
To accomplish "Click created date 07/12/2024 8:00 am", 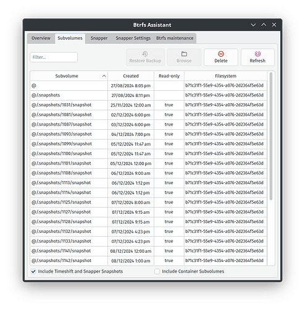I will point(131,203).
